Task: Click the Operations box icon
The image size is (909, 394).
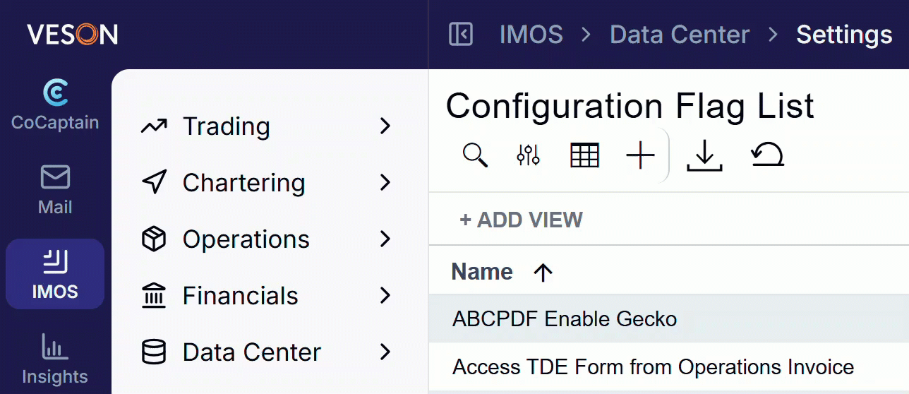Action: point(154,239)
